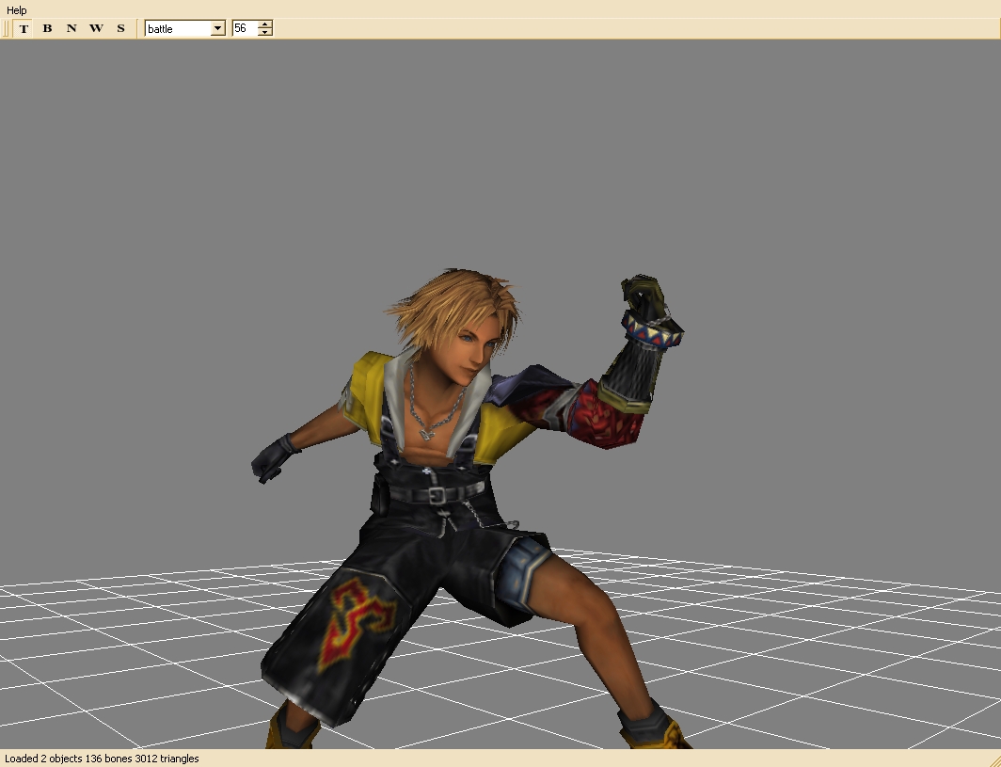Decrease frame number with down spinner arrow
Viewport: 1001px width, 767px height.
[265, 32]
